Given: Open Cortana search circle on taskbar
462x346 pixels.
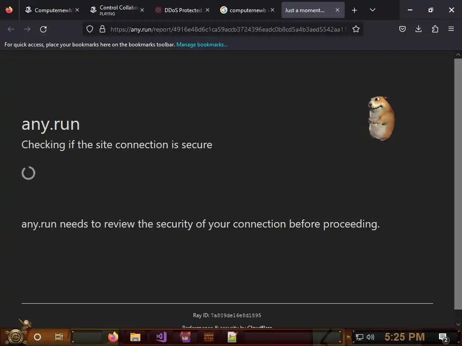Looking at the screenshot, I should tap(37, 337).
